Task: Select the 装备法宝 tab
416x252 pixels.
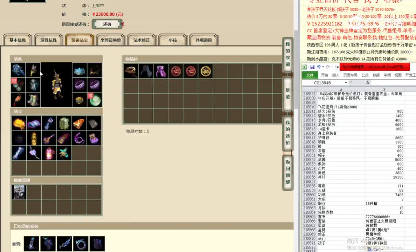Action: pyautogui.click(x=79, y=40)
